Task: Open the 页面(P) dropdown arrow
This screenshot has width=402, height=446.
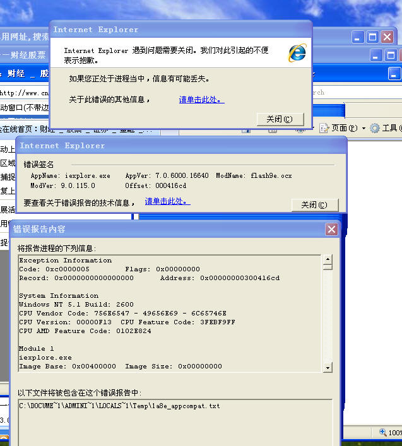Action: (x=364, y=129)
